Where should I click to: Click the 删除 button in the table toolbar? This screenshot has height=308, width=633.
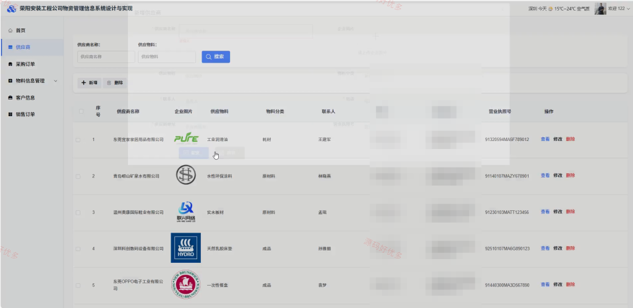115,83
